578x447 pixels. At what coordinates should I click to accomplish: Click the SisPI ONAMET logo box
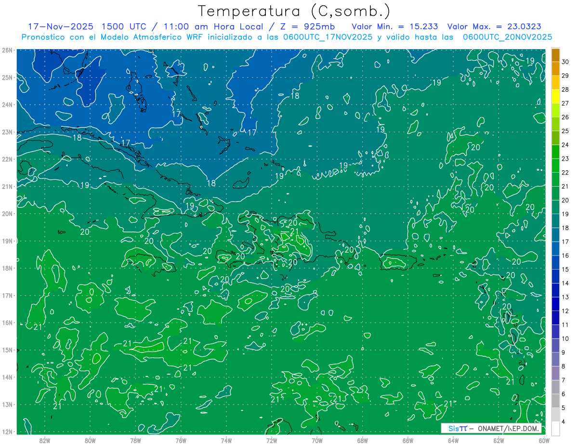491,428
